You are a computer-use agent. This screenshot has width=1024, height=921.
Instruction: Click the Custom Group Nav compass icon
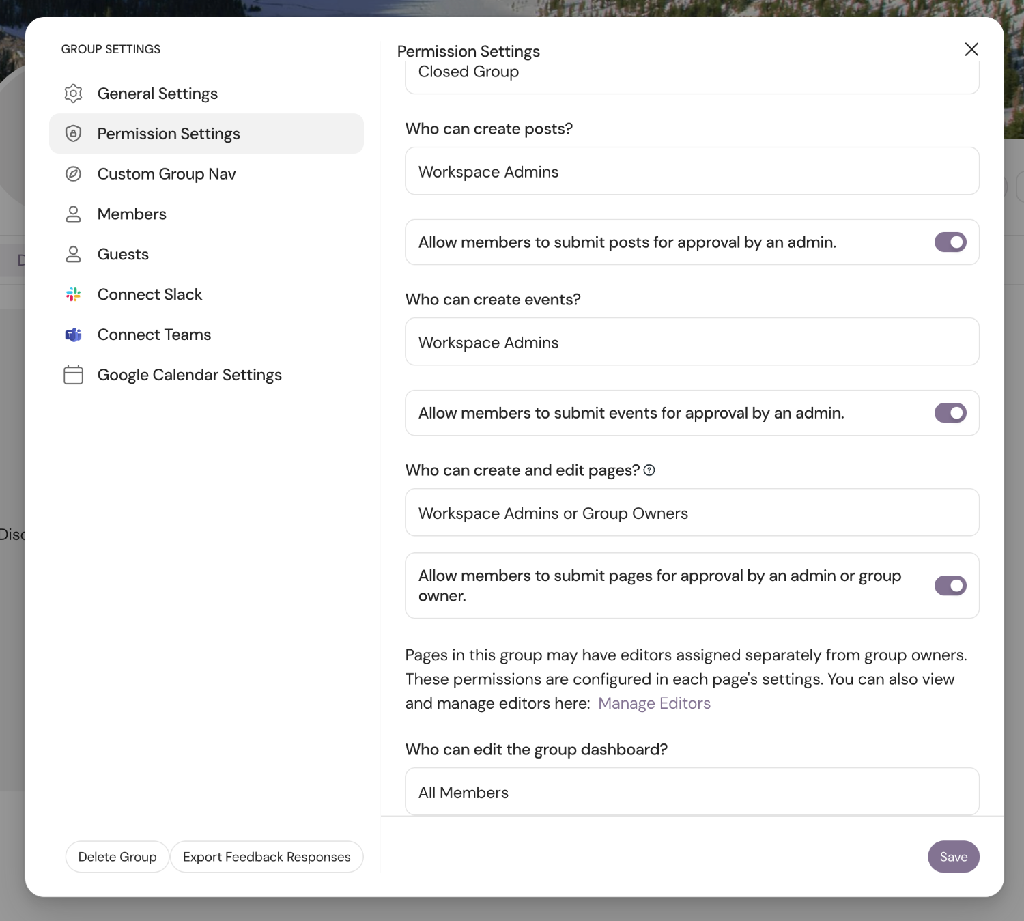pyautogui.click(x=73, y=174)
